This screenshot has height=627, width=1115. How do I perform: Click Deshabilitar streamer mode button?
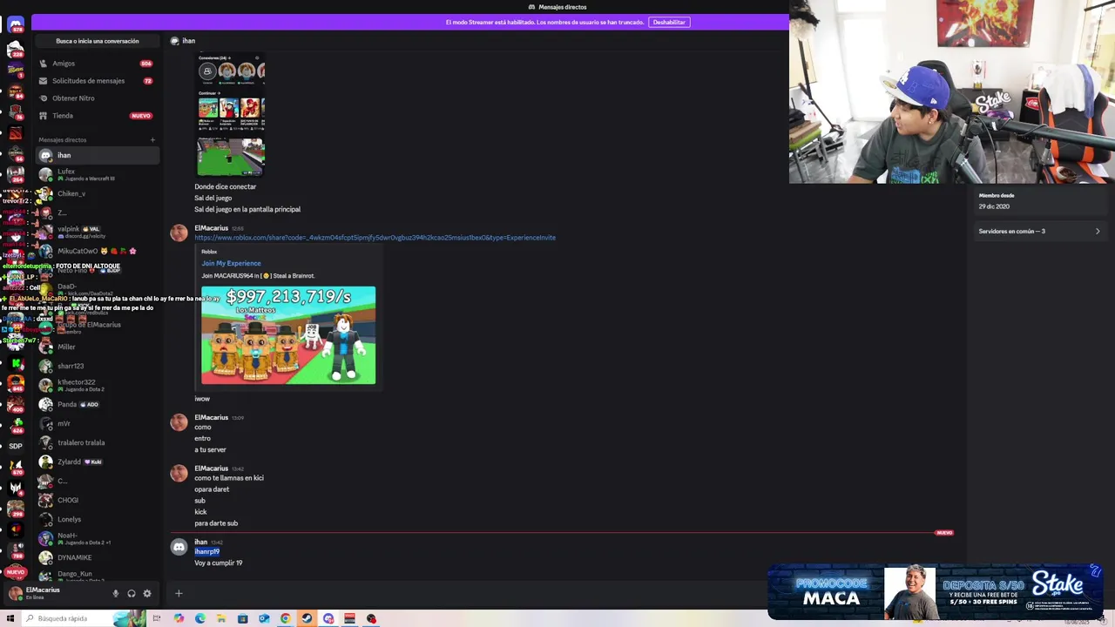click(669, 22)
